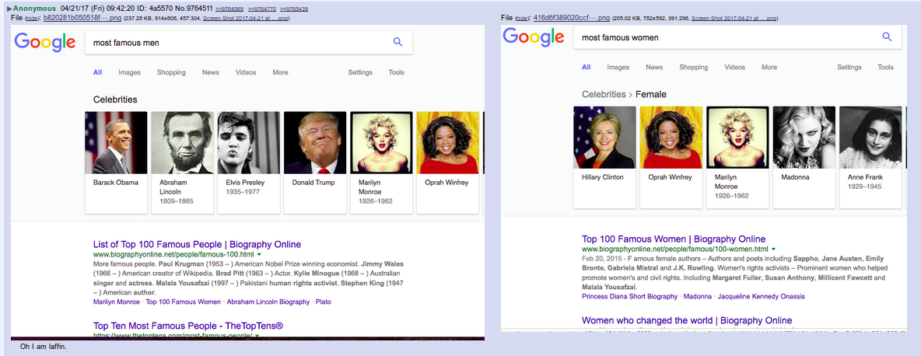Image resolution: width=921 pixels, height=356 pixels.
Task: Switch to Images tab in the men search
Action: coord(129,73)
